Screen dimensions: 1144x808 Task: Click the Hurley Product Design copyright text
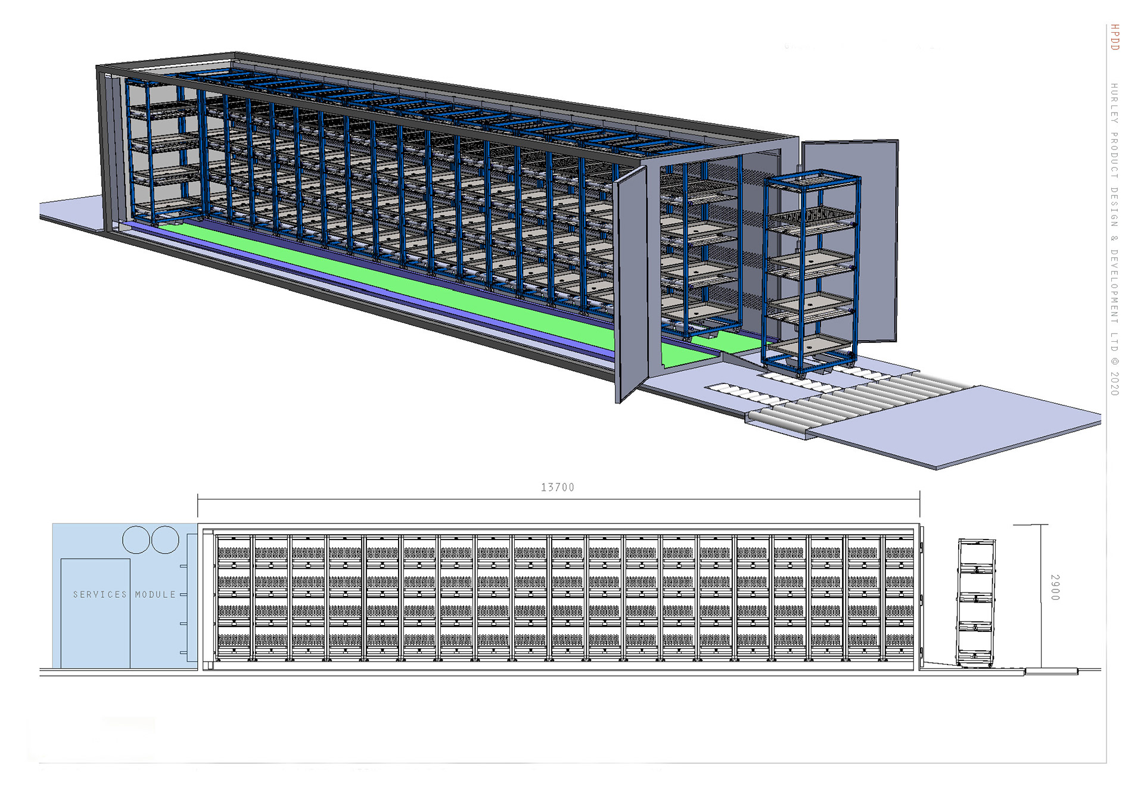tap(1114, 238)
